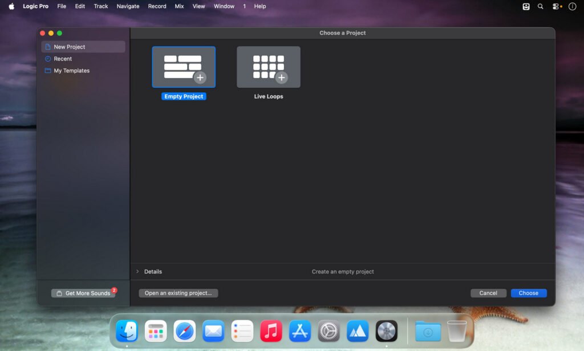
Task: Open the Logic Pro menu
Action: 36,6
